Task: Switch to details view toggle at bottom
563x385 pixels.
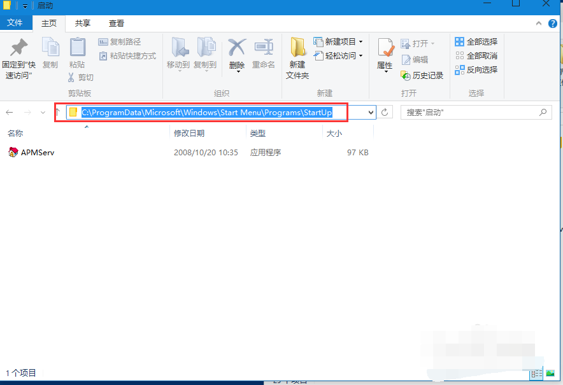Action: [x=537, y=374]
